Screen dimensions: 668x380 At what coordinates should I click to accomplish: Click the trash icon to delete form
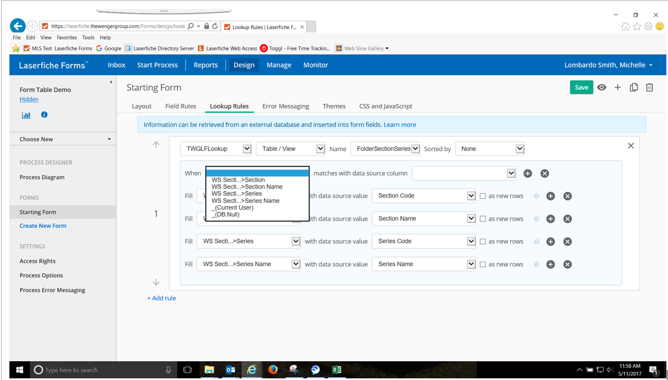(x=650, y=87)
